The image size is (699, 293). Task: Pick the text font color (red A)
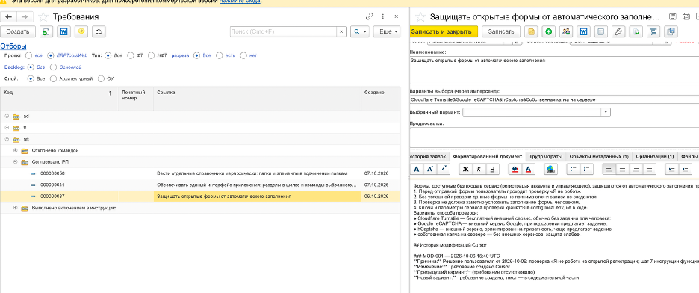[528, 169]
